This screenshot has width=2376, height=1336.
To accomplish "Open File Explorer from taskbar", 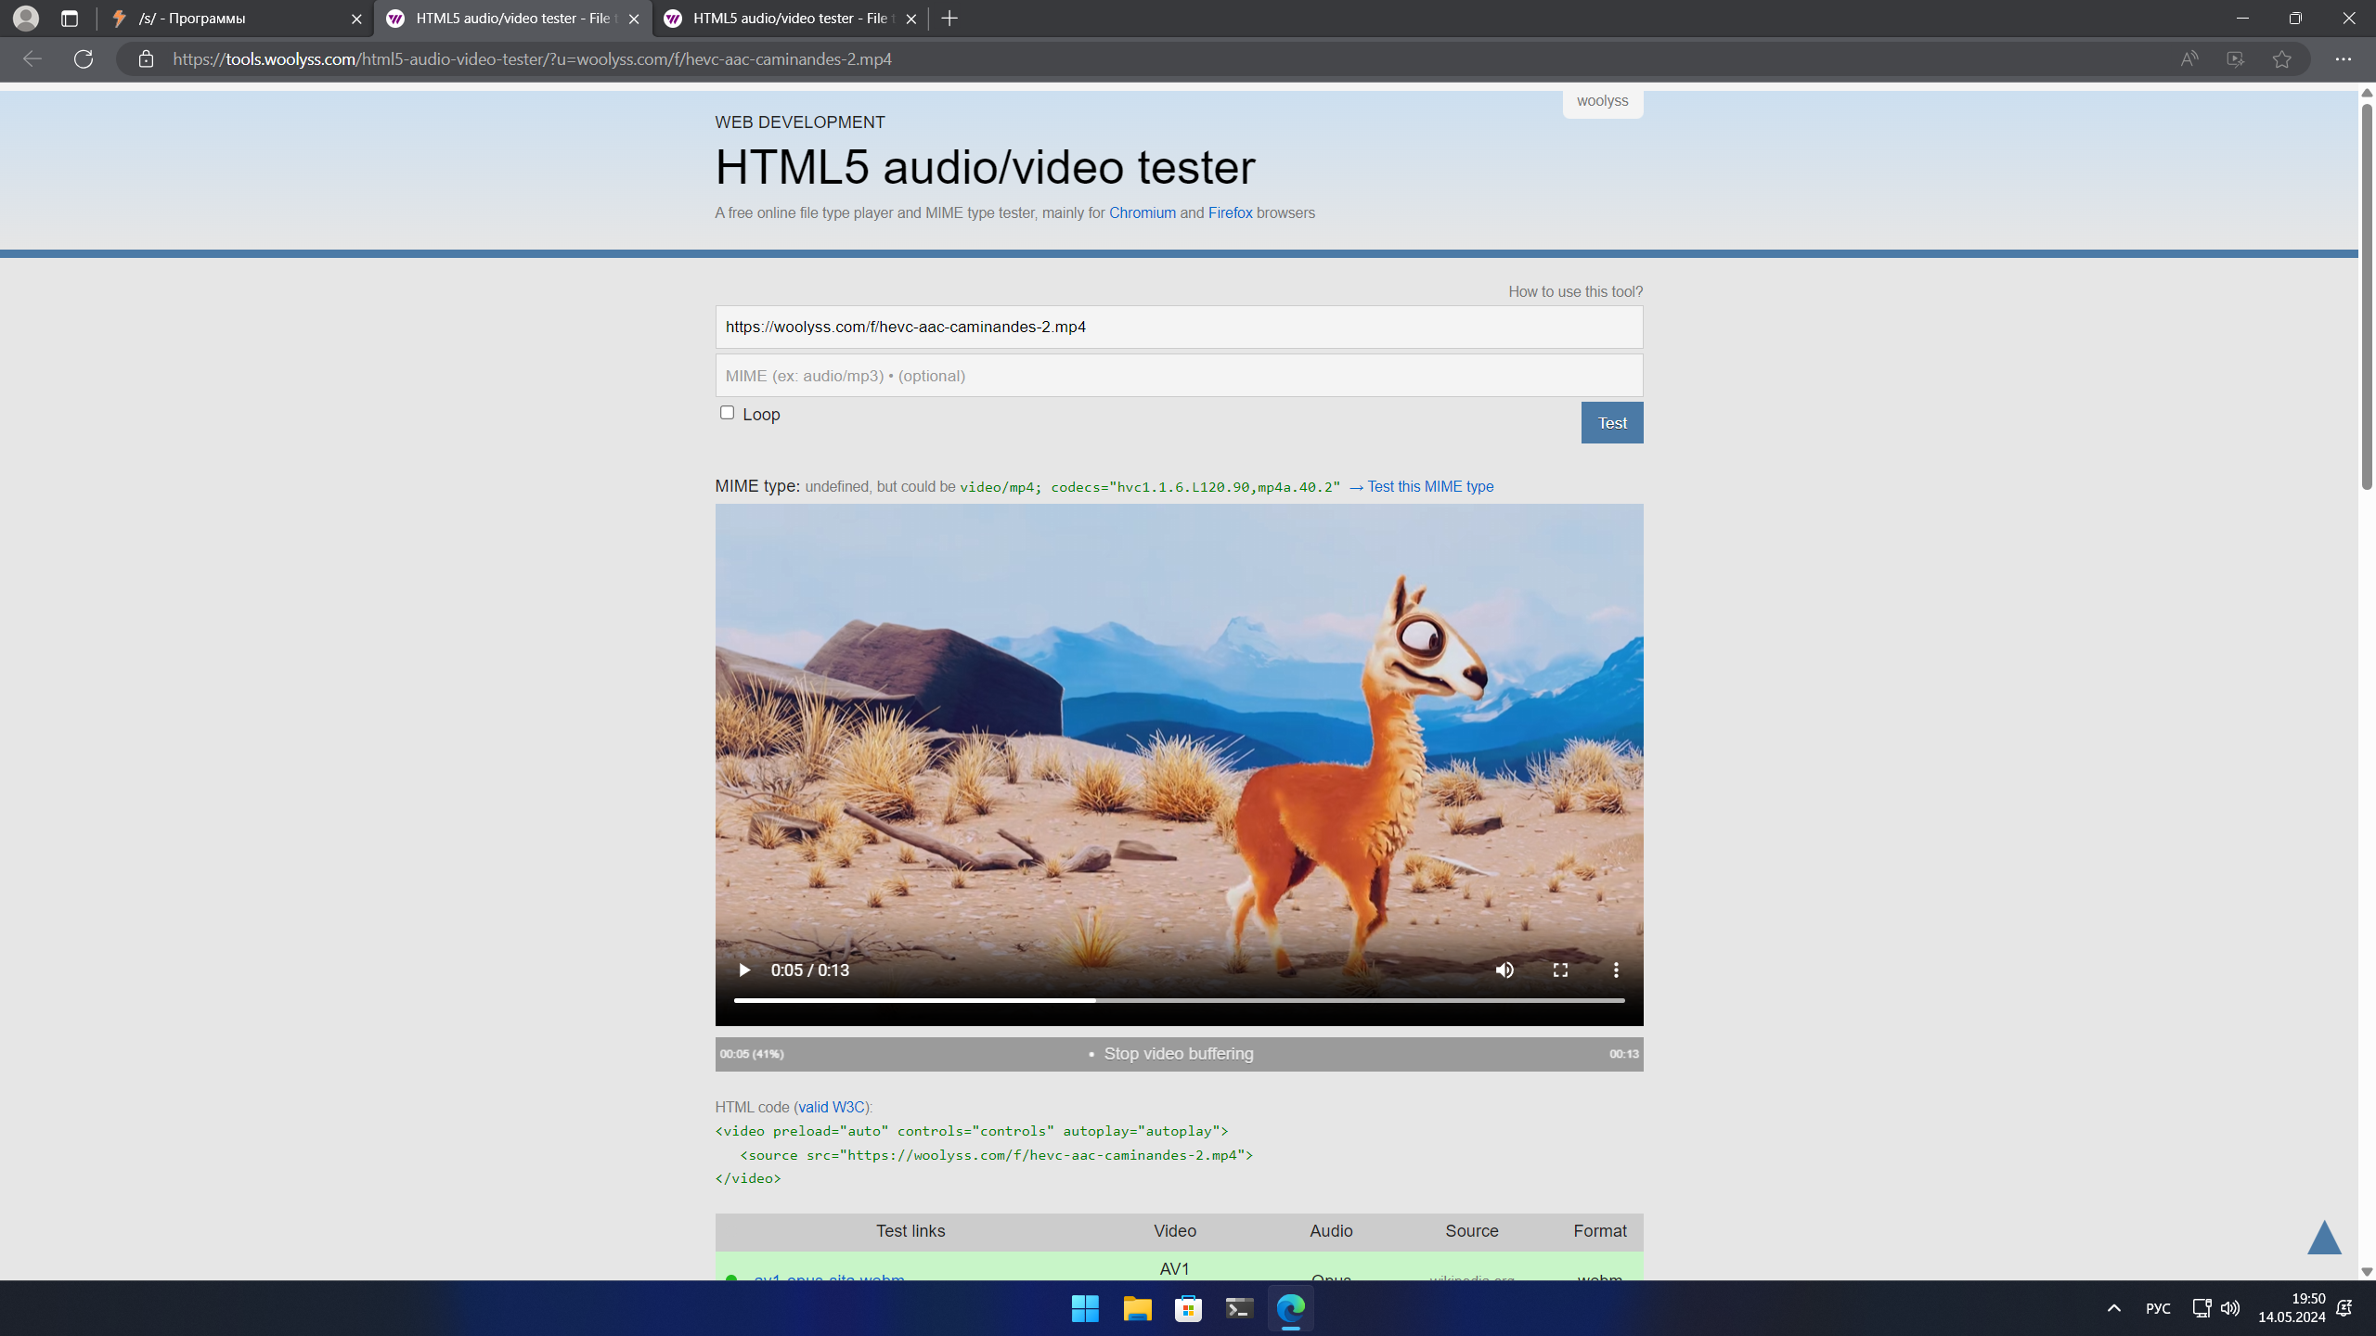I will click(1137, 1308).
